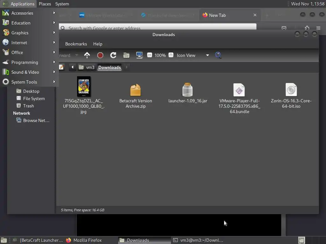This screenshot has width=326, height=244.
Task: Click the Home folder toolbar icon
Action: 126,55
